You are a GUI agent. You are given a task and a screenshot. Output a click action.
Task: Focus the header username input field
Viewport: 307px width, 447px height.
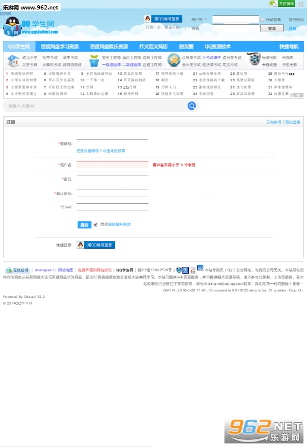pyautogui.click(x=236, y=19)
